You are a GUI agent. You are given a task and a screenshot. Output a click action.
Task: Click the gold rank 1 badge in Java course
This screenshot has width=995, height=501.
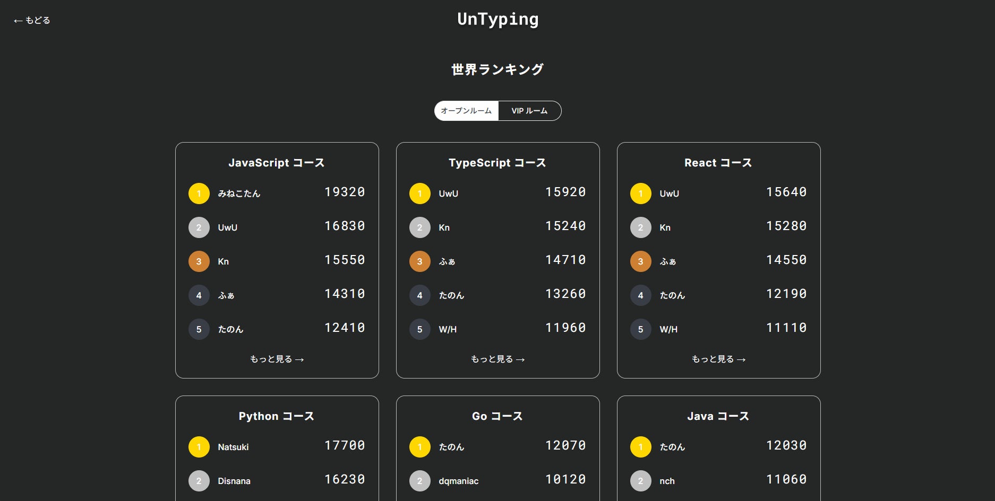point(641,447)
